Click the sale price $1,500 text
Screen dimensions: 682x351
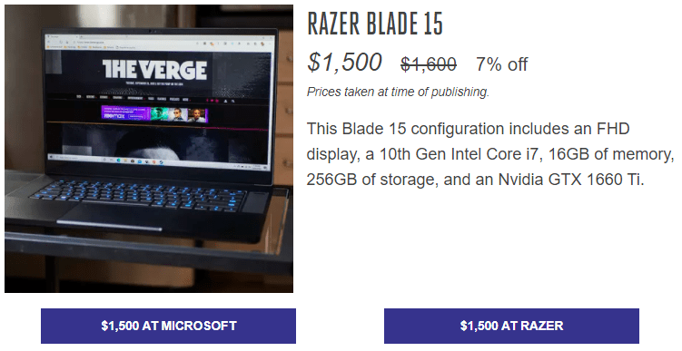[344, 62]
